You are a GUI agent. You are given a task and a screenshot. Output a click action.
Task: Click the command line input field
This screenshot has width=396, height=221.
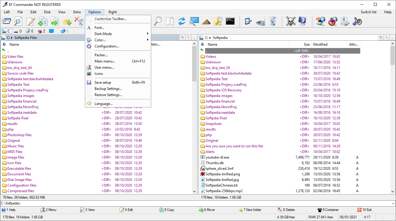click(x=195, y=203)
